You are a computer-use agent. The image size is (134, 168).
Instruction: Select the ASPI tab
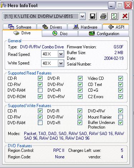click(116, 27)
